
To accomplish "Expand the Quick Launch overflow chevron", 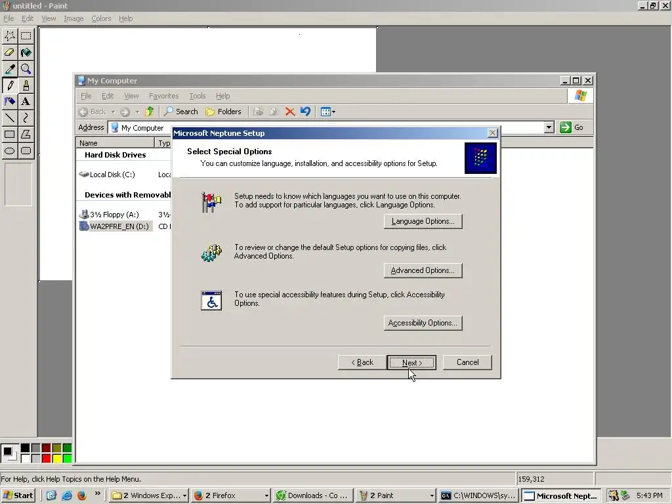I will [x=98, y=493].
